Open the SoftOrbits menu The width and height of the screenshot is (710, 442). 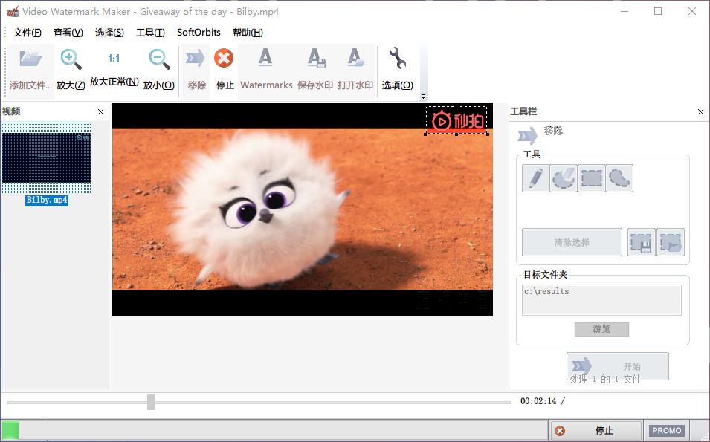point(199,33)
